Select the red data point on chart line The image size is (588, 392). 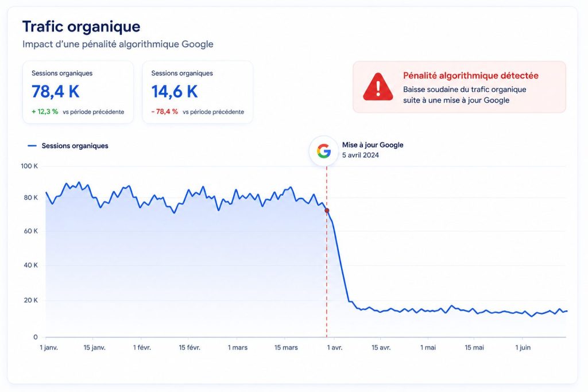pyautogui.click(x=327, y=211)
